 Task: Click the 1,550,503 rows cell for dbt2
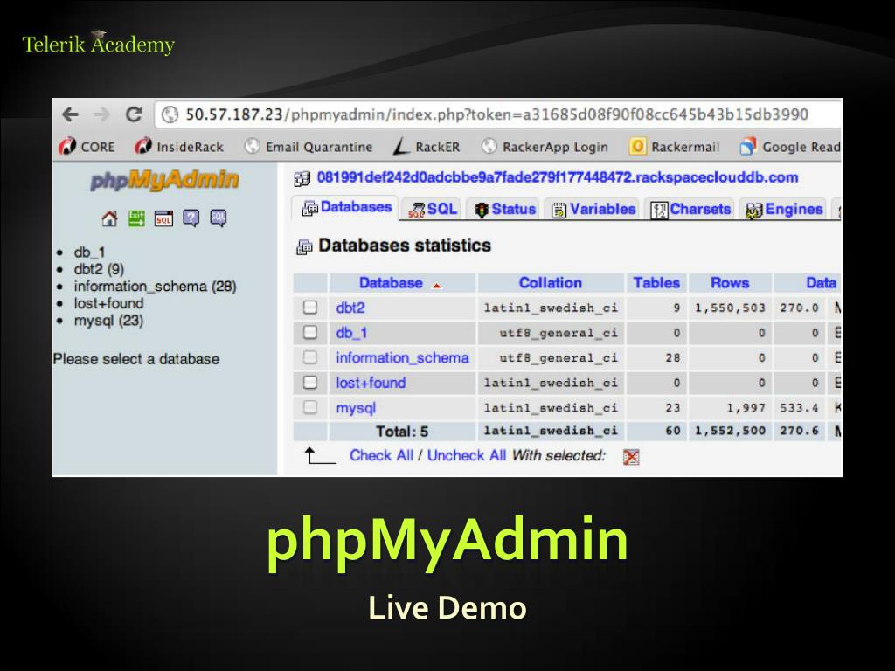pos(730,308)
